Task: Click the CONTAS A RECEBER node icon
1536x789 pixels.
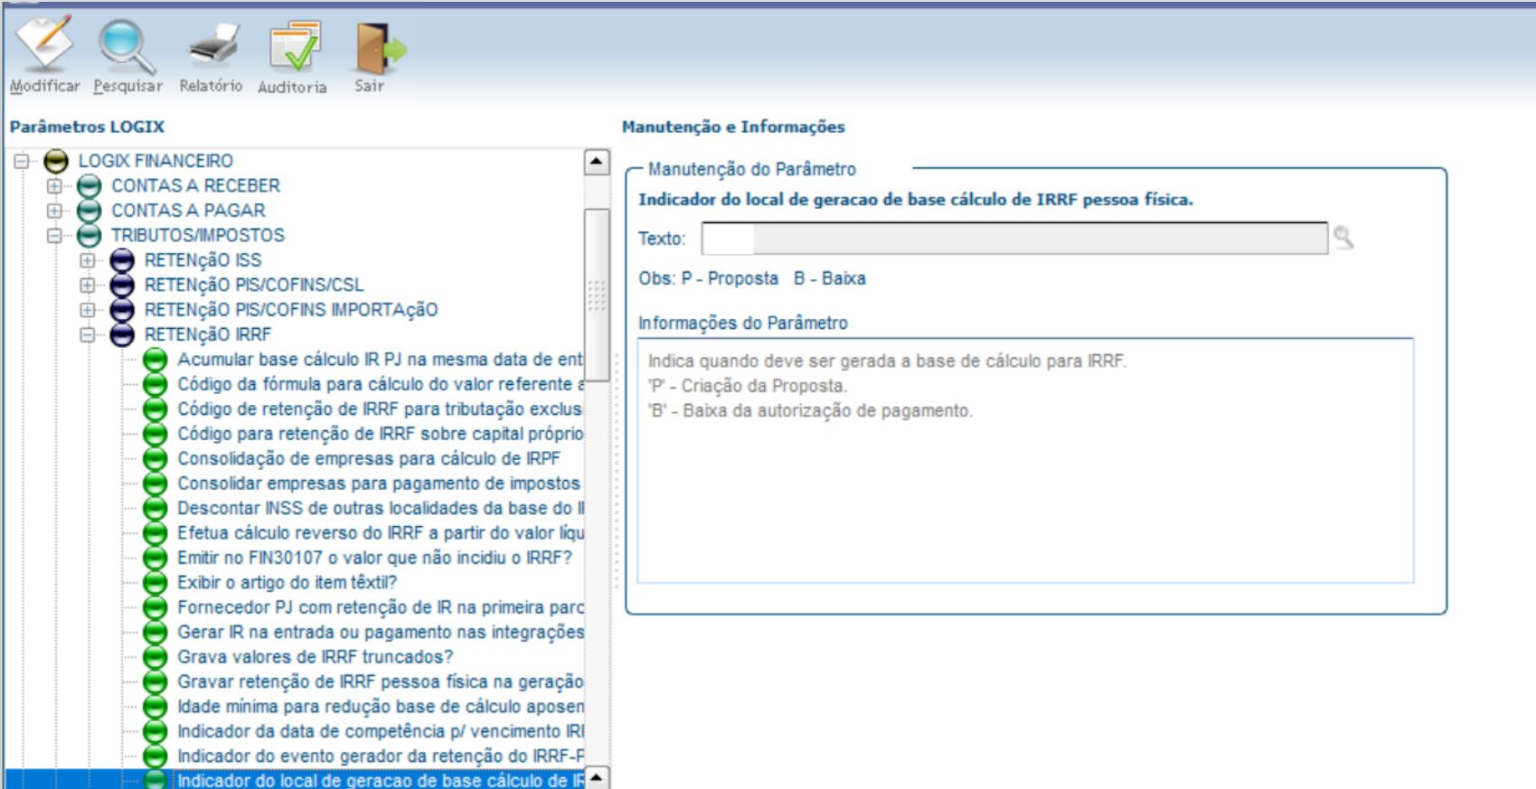Action: coord(90,186)
